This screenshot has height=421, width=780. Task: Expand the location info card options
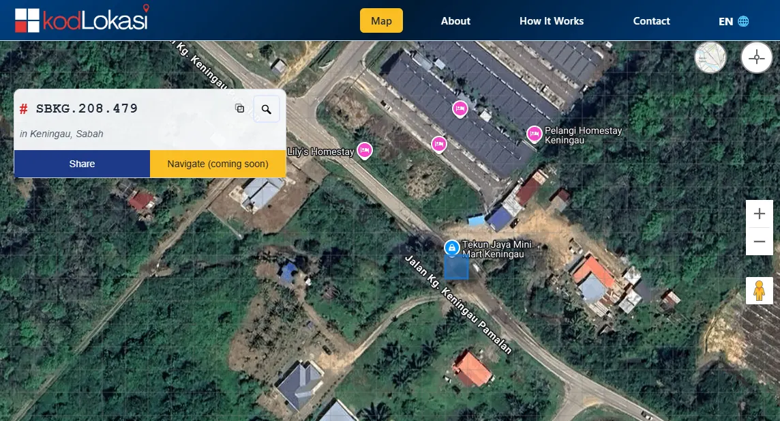[x=239, y=108]
